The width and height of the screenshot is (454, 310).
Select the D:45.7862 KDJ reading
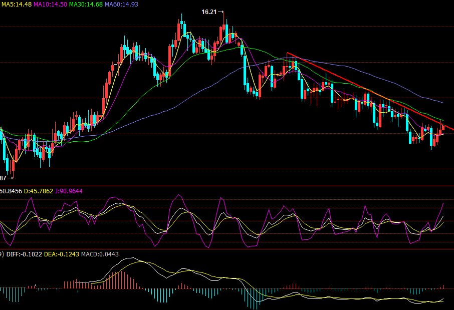[39, 191]
